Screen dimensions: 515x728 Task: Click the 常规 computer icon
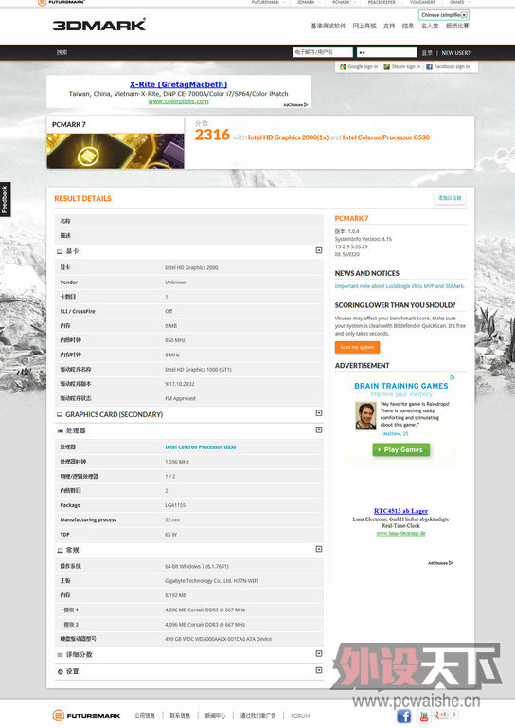tap(60, 551)
